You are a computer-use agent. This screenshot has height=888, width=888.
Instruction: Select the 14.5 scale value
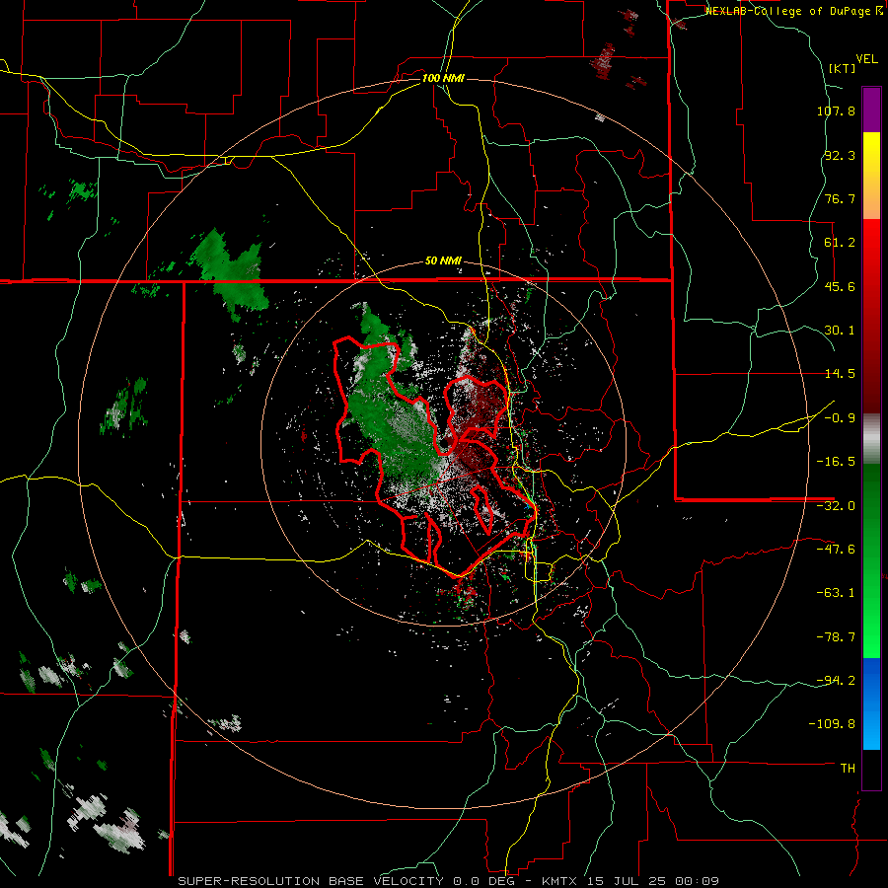(x=840, y=374)
